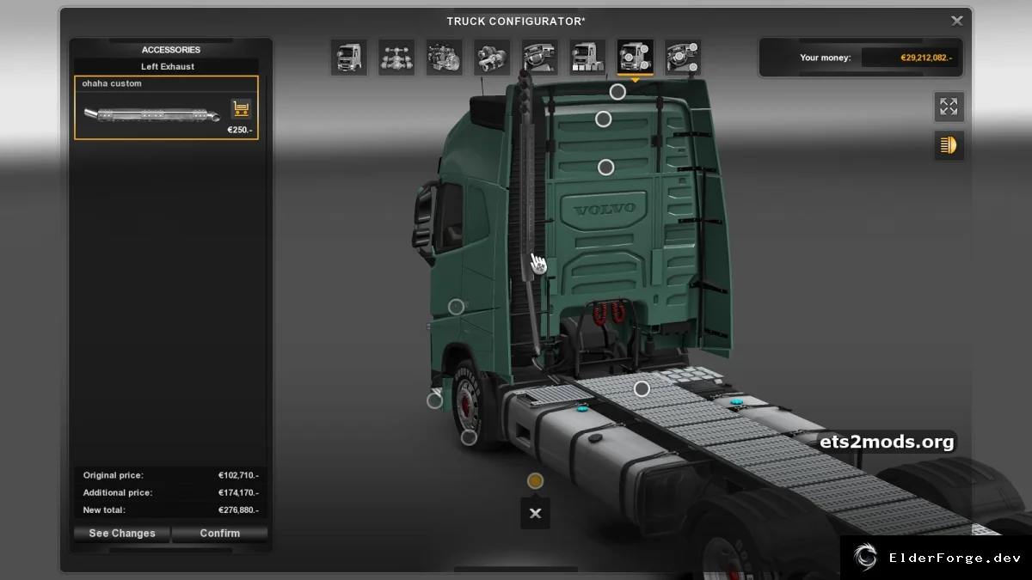Click the Additional price €174,170 value
The width and height of the screenshot is (1032, 580).
[x=238, y=493]
